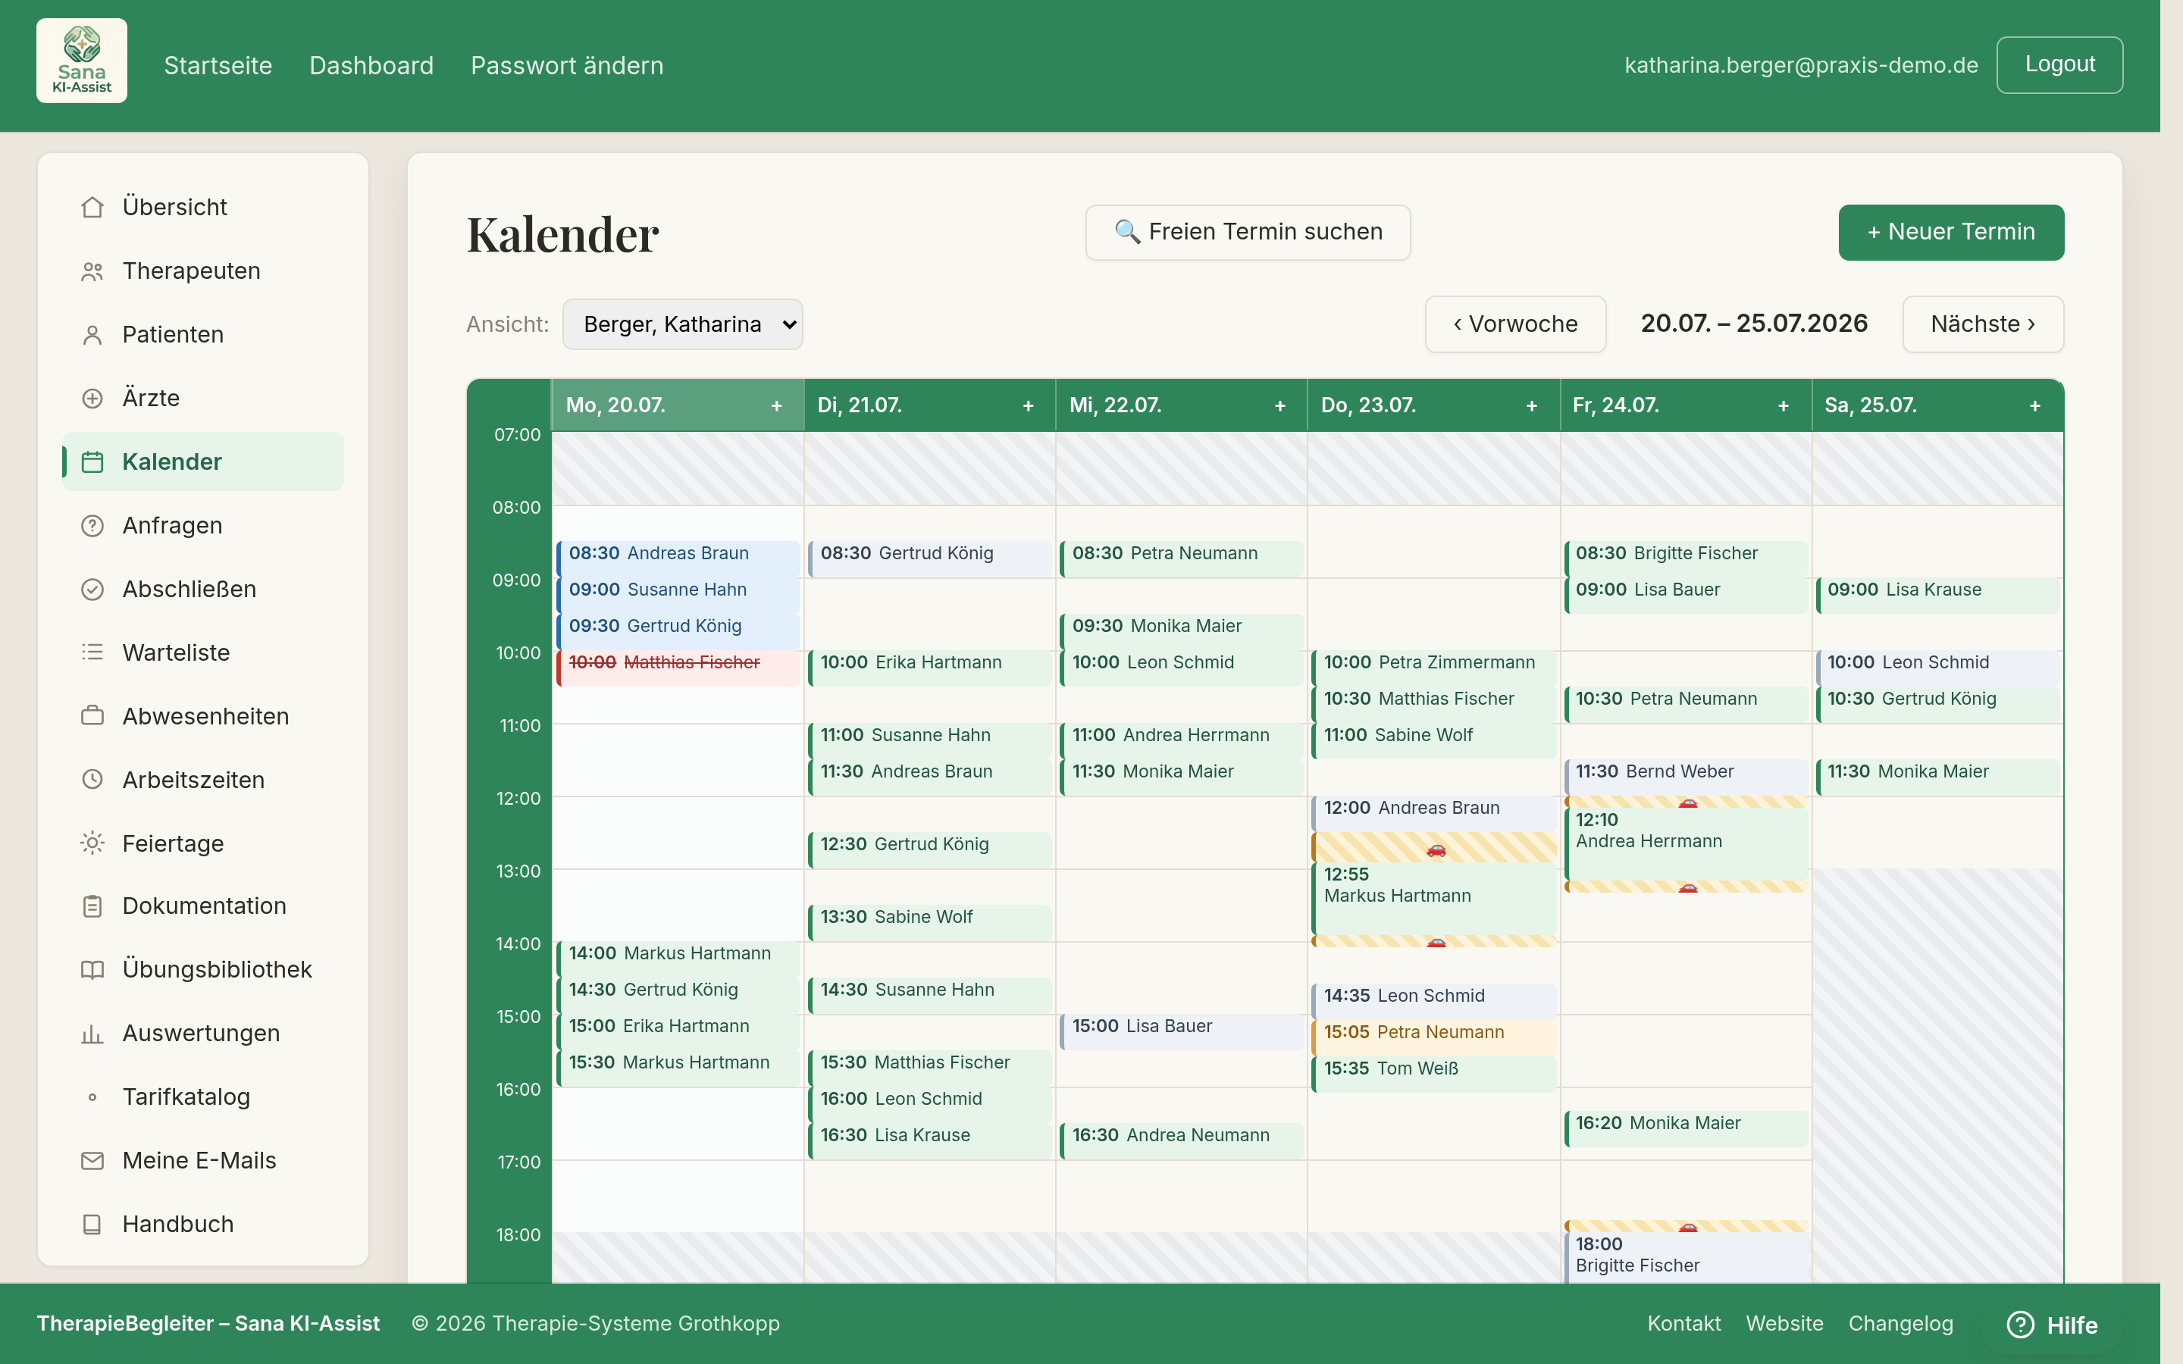Click the + Neuer Termin button
Viewport: 2183px width, 1364px height.
coord(1951,233)
